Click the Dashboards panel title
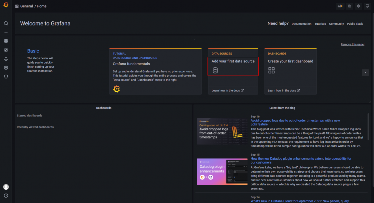Image resolution: width=374 pixels, height=203 pixels. click(104, 108)
